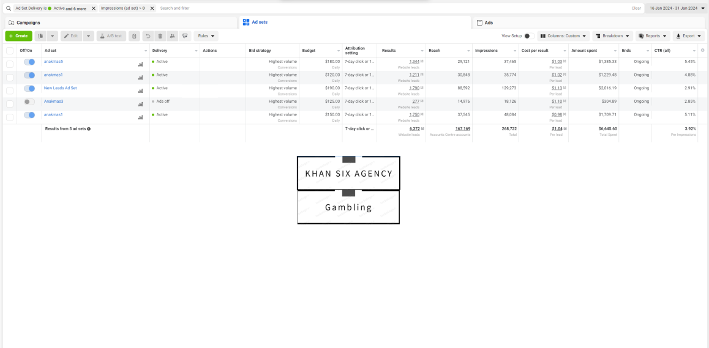Open charts icon for Anakmas3 row

click(x=140, y=105)
